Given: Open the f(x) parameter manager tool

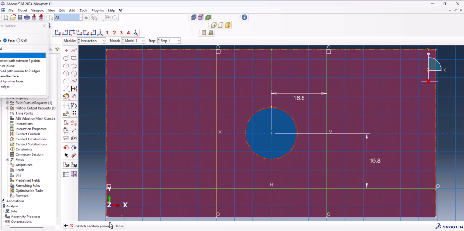Looking at the screenshot, I should (x=74, y=138).
